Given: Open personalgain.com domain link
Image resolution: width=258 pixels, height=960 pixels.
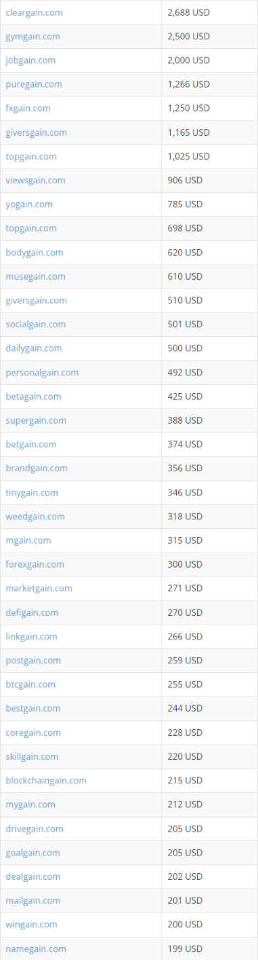Looking at the screenshot, I should (42, 372).
